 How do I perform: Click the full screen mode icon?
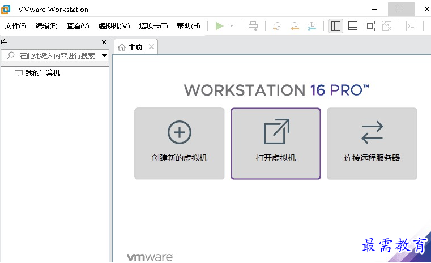tap(370, 26)
